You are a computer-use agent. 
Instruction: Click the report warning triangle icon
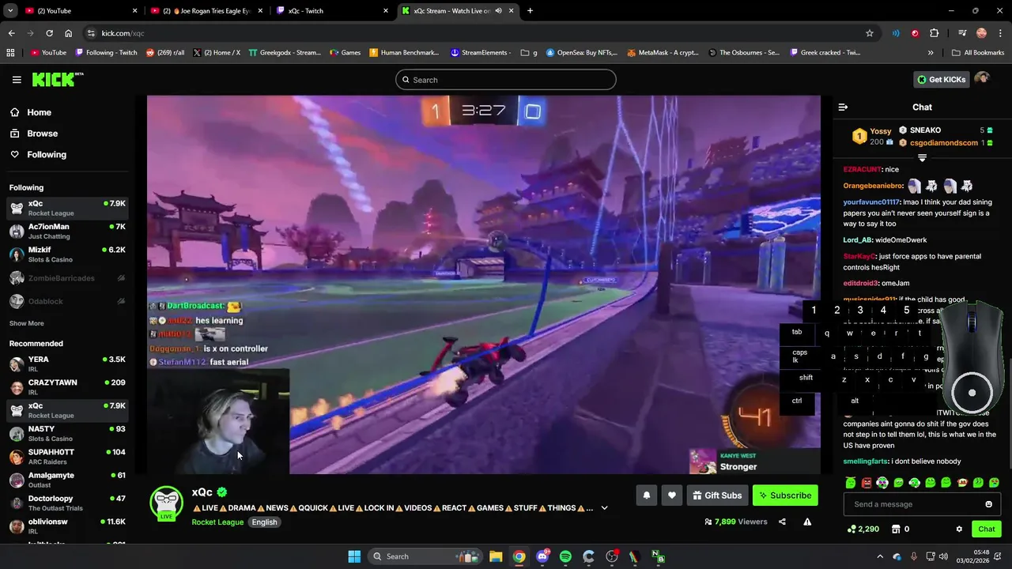tap(807, 522)
